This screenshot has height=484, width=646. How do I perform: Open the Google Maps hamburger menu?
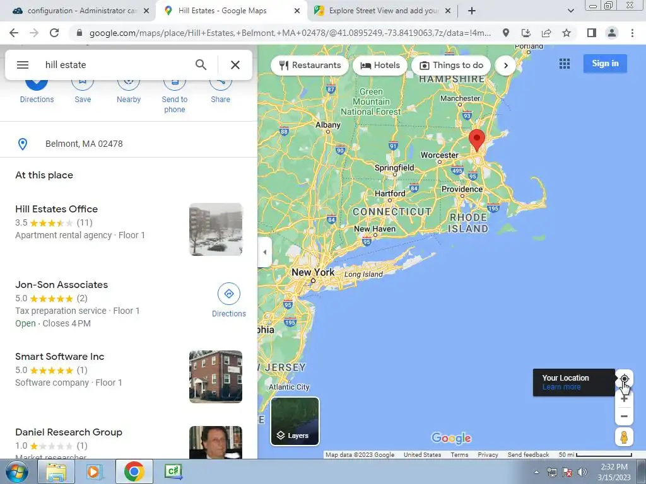[23, 65]
